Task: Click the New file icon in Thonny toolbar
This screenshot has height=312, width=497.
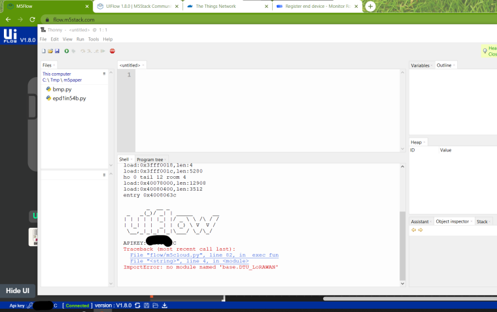Action: click(x=44, y=51)
